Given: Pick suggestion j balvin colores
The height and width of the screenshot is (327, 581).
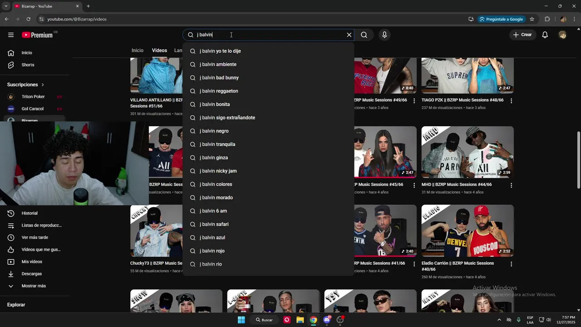Looking at the screenshot, I should click(x=268, y=184).
